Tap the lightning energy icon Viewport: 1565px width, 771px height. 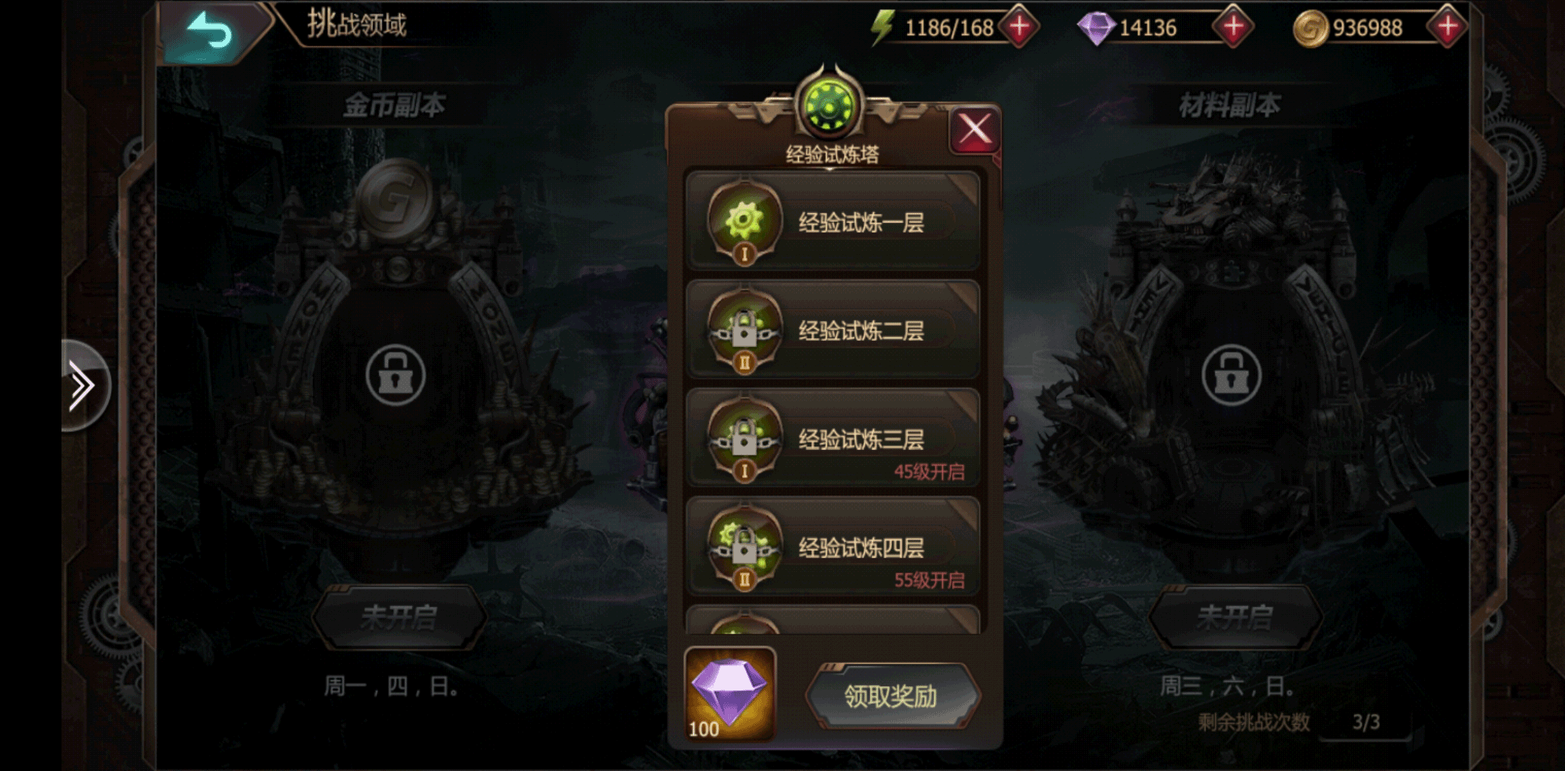tap(883, 28)
